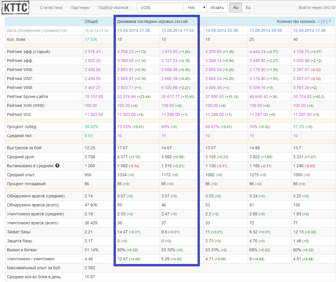This screenshot has width=336, height=282.
Task: Open session dated 15.08.2014 11:54
Action: (x=178, y=30)
